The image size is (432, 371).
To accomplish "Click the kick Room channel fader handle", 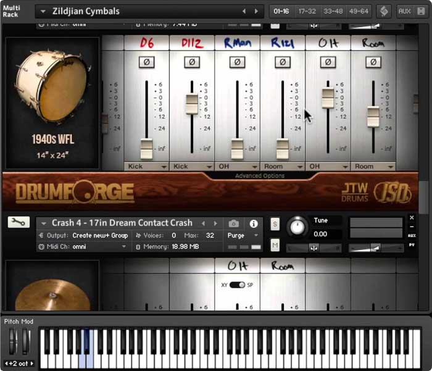I will click(373, 117).
